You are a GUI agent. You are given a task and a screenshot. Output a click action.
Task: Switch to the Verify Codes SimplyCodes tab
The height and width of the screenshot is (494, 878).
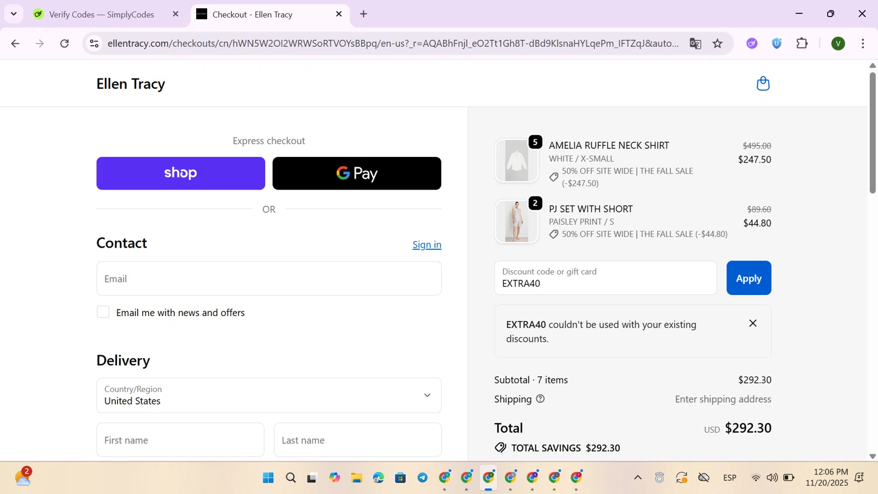(102, 14)
